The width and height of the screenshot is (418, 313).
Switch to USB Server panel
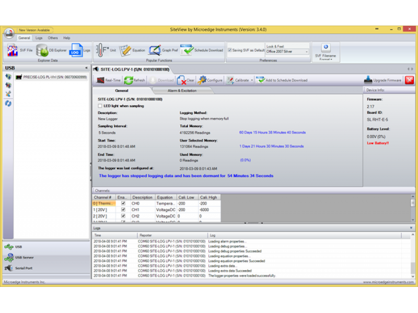47,257
